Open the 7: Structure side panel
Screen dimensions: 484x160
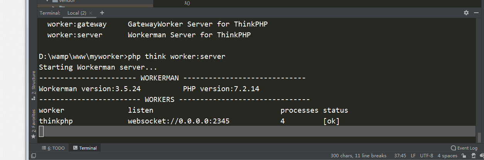[34, 85]
